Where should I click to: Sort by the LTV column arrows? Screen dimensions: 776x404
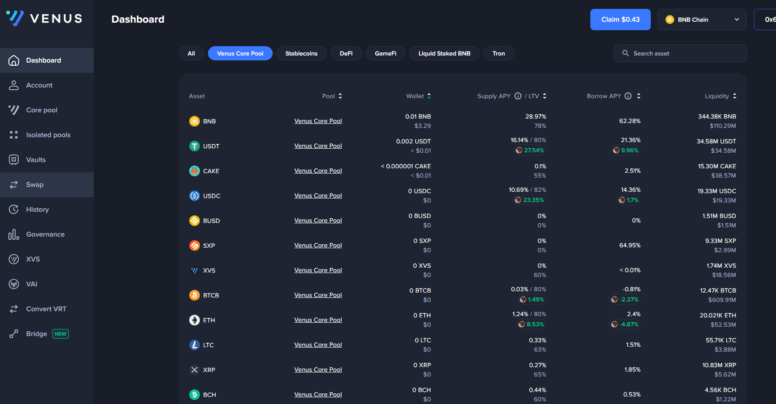545,96
